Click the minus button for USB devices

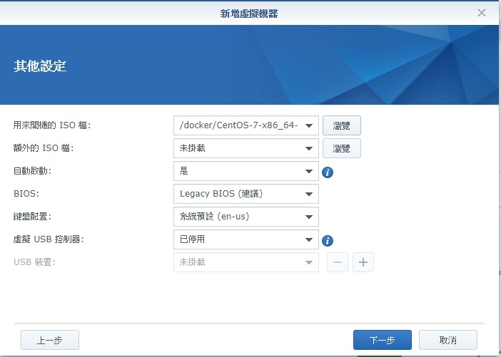pos(338,262)
